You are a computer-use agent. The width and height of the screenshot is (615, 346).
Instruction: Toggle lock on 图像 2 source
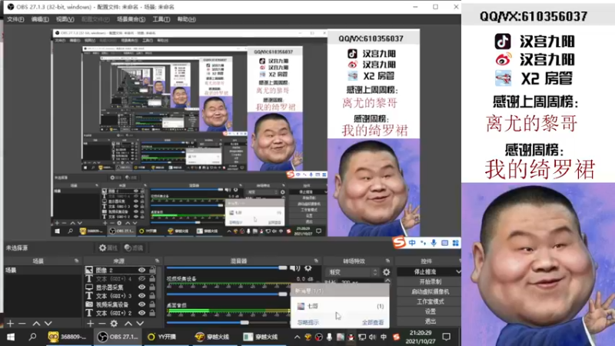152,270
